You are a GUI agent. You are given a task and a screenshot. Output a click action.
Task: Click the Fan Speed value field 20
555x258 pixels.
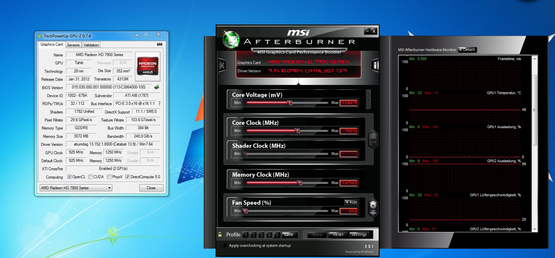pos(349,211)
